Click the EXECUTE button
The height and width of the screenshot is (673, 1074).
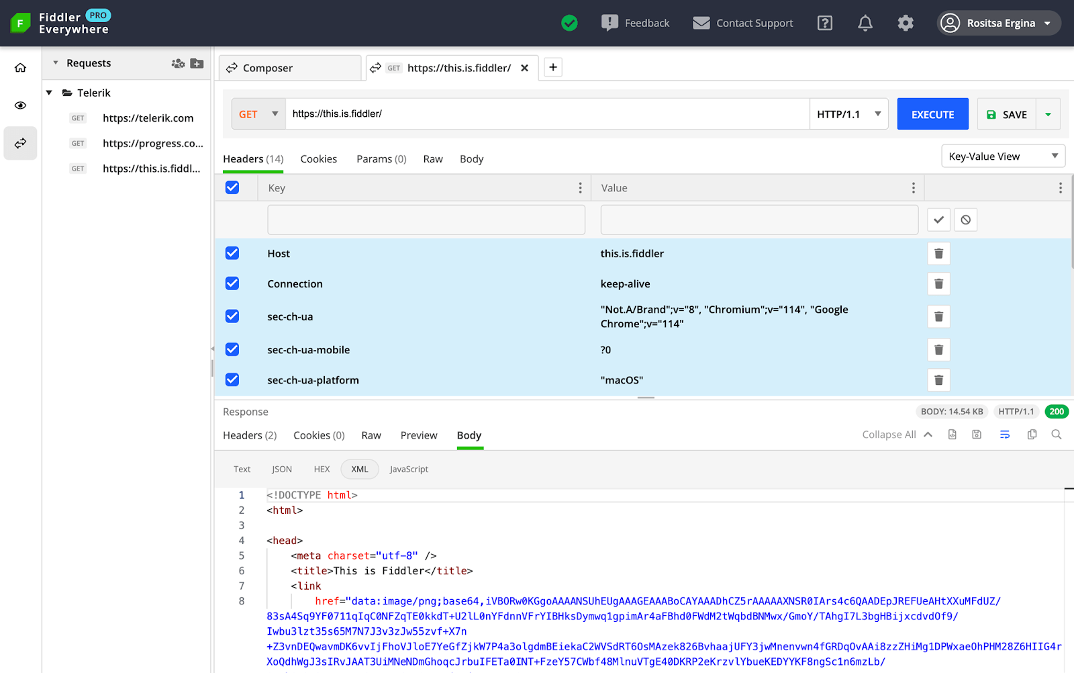point(933,114)
